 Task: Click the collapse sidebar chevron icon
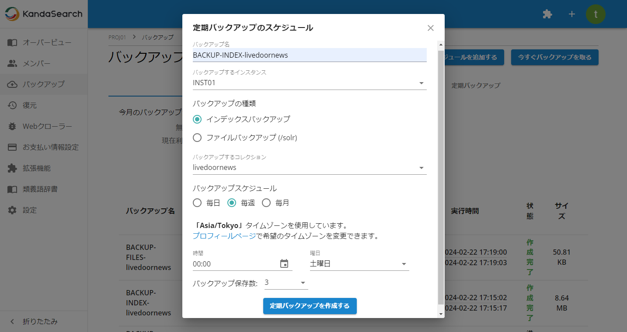pos(12,322)
